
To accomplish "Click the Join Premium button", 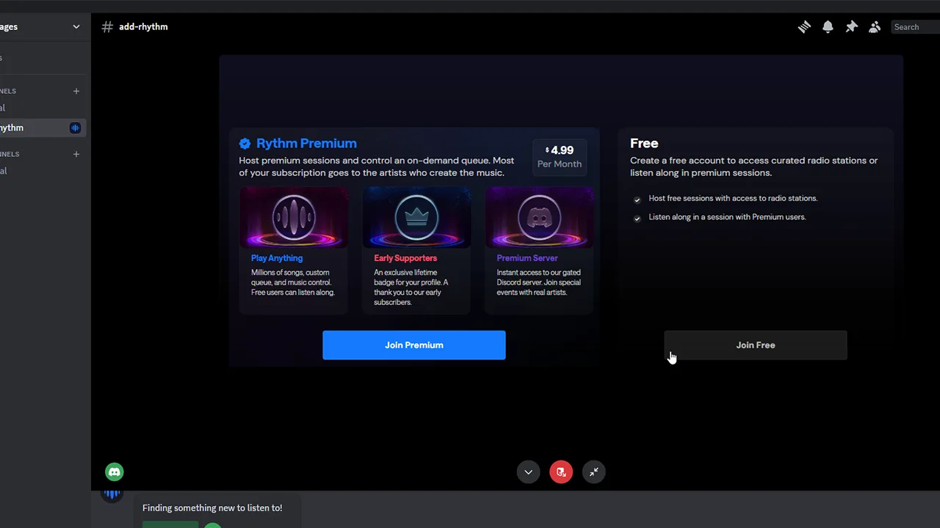I will pyautogui.click(x=413, y=345).
